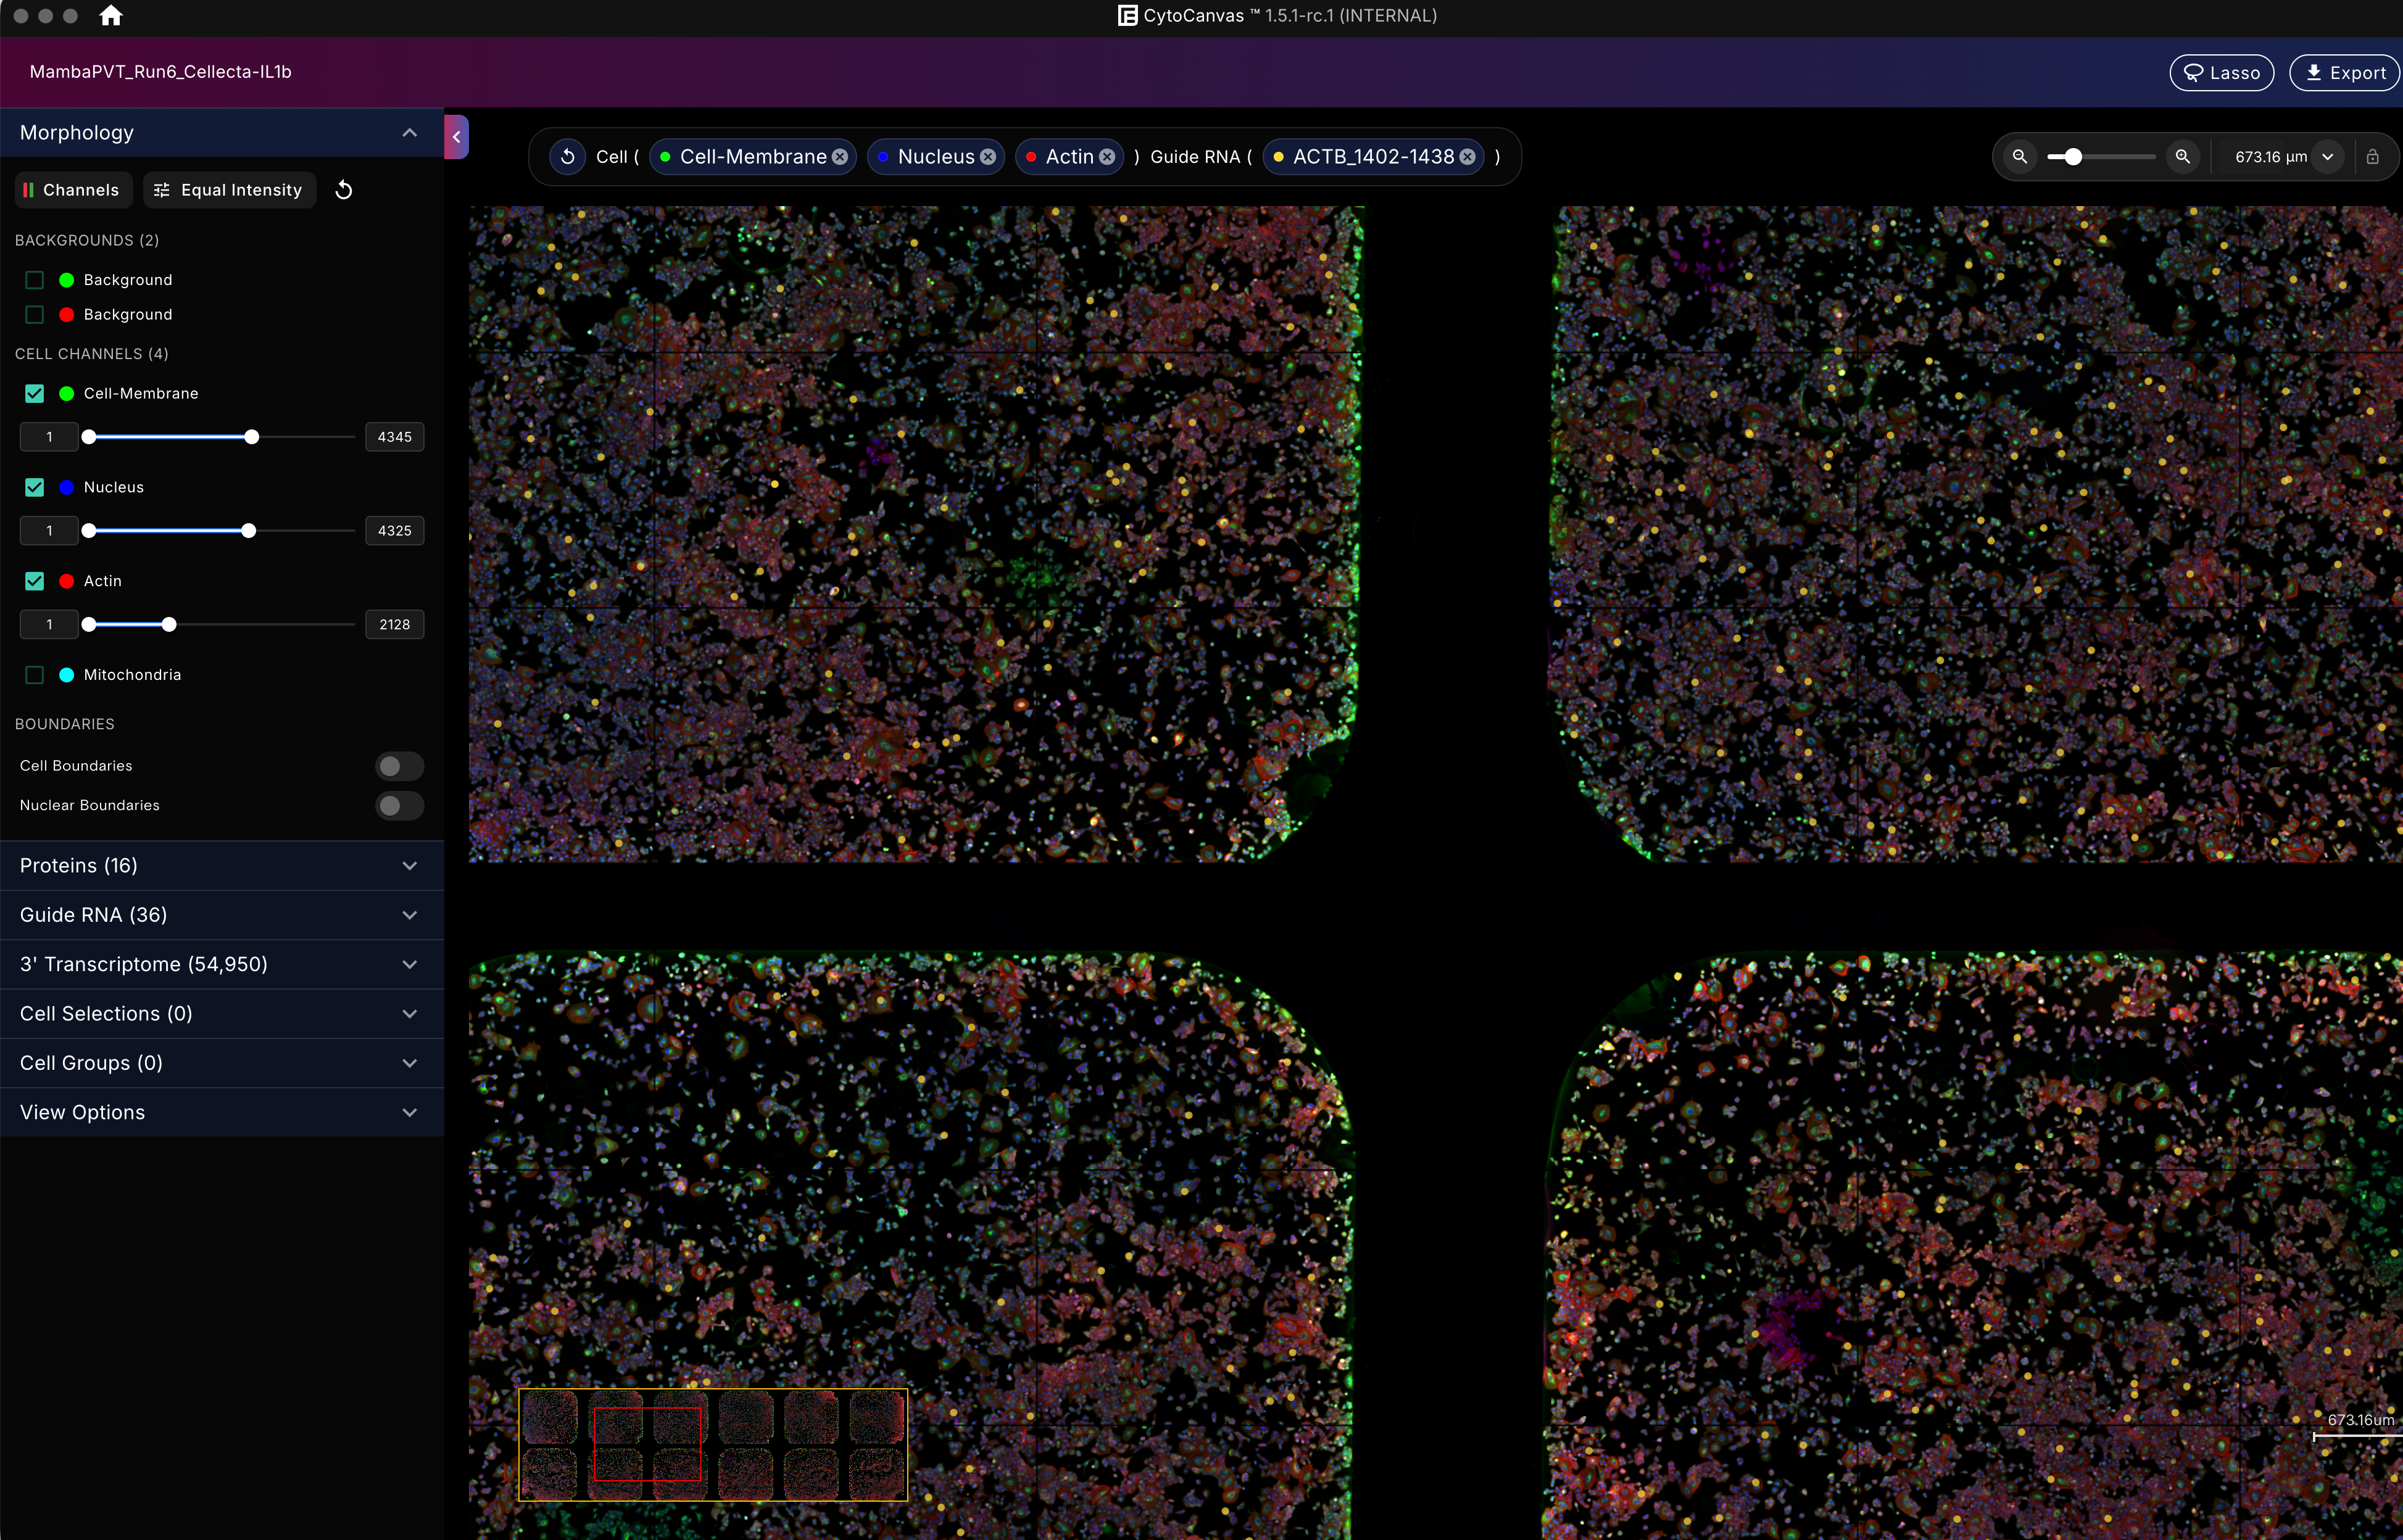Remove the Nucleus chip
Image resolution: width=2403 pixels, height=1540 pixels.
(x=988, y=157)
